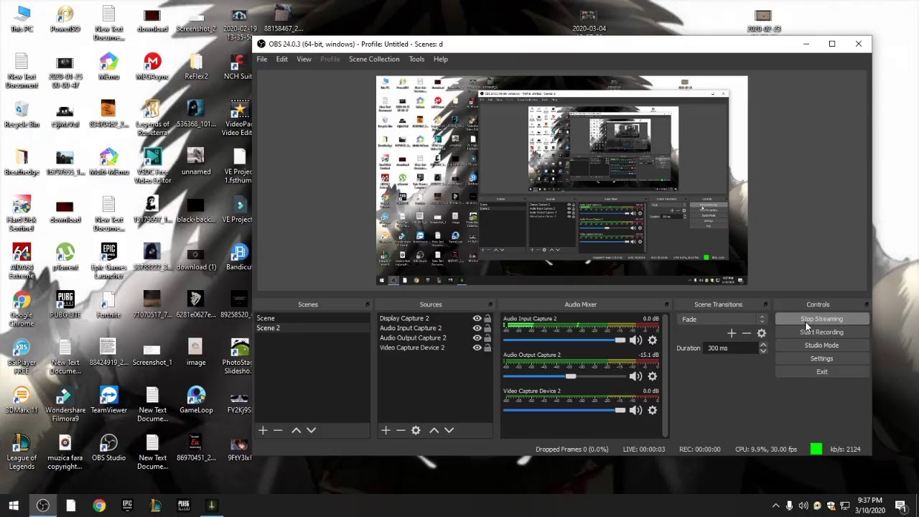The image size is (919, 517).
Task: Undock the Scene Transitions panel
Action: pos(765,304)
